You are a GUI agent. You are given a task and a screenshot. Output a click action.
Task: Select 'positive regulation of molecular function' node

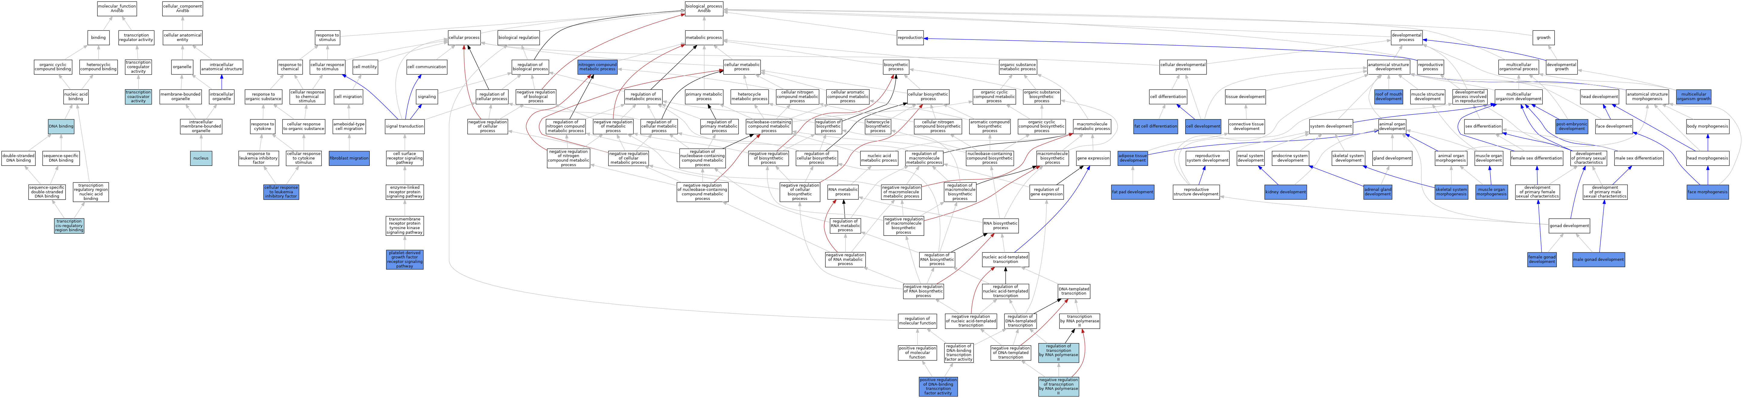point(918,353)
